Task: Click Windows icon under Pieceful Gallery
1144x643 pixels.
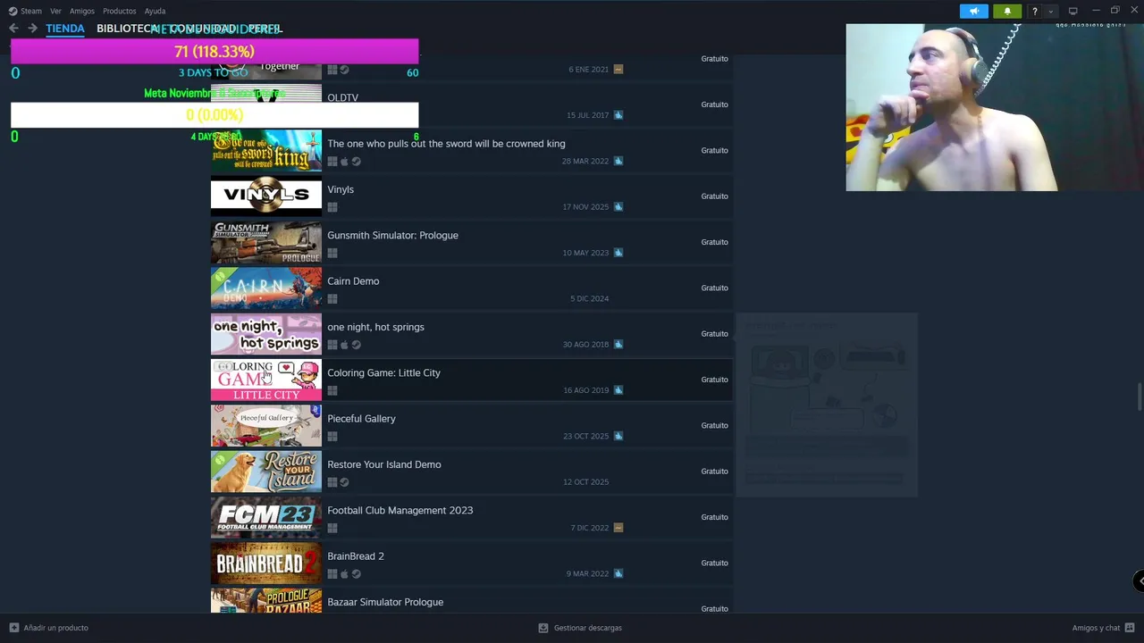Action: click(332, 437)
